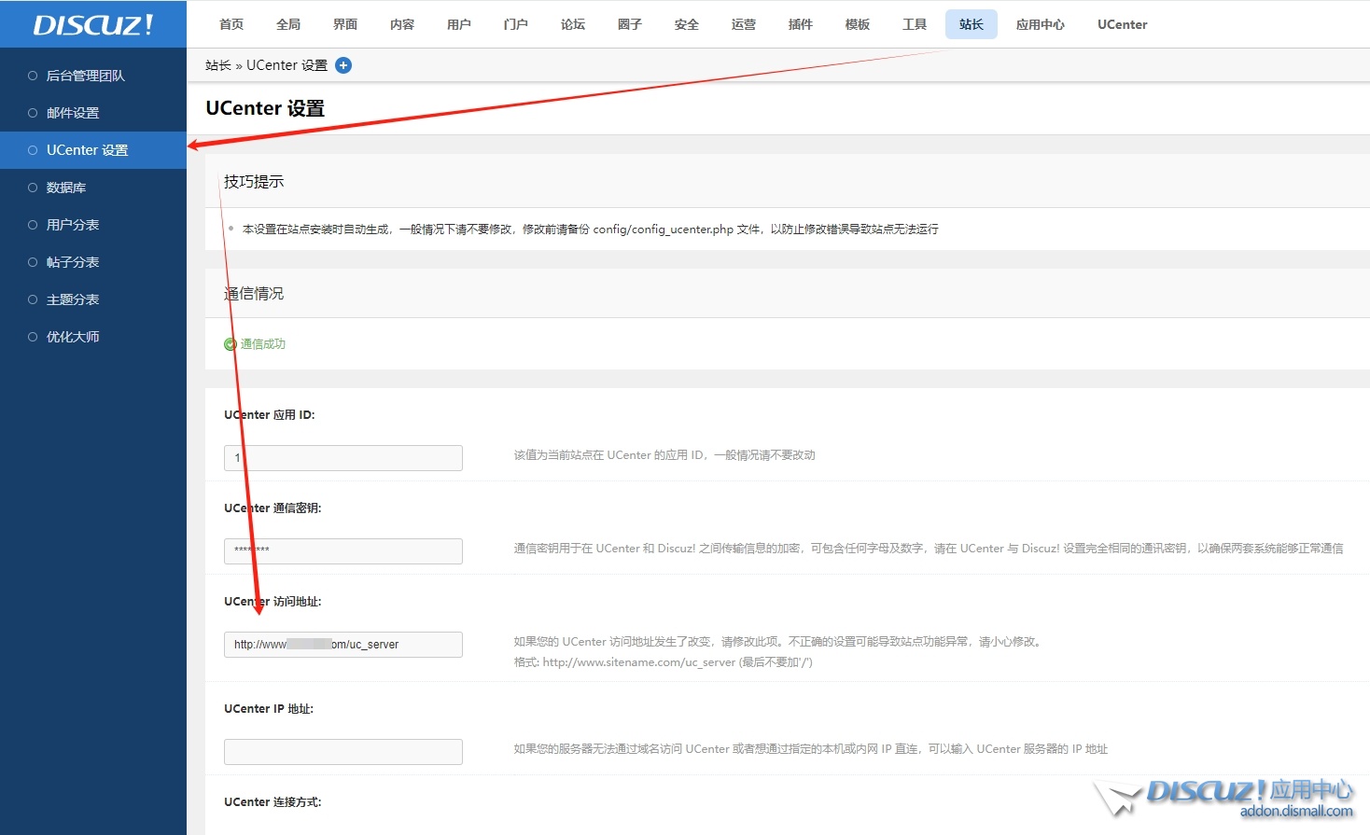Viewport: 1370px width, 835px height.
Task: Open the UCenter top menu
Action: pos(1123,24)
